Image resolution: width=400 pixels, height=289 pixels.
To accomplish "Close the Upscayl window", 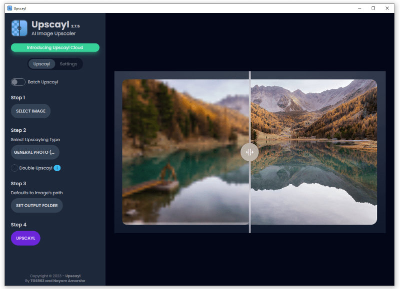I will 387,8.
